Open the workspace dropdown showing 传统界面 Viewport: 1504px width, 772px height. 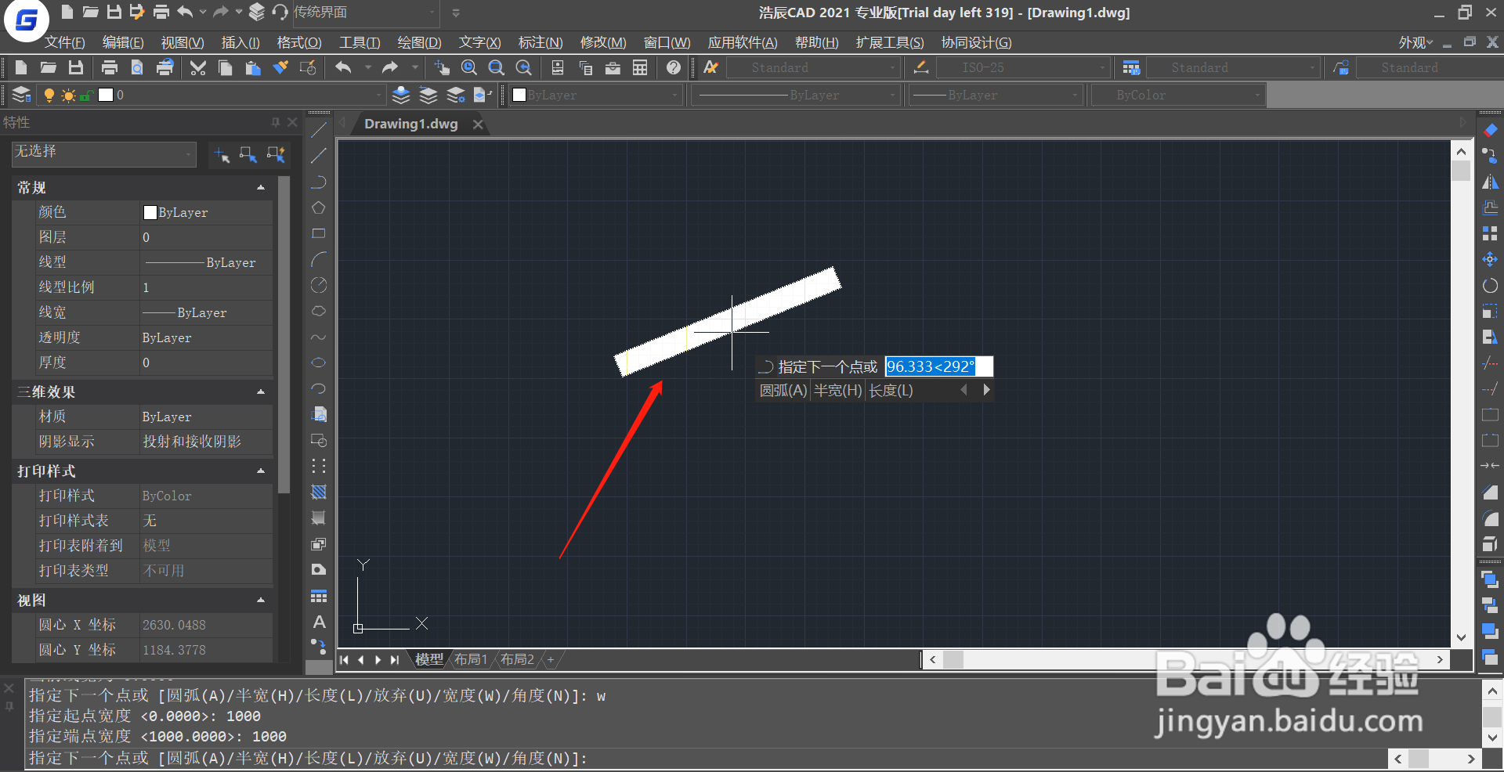click(x=364, y=13)
